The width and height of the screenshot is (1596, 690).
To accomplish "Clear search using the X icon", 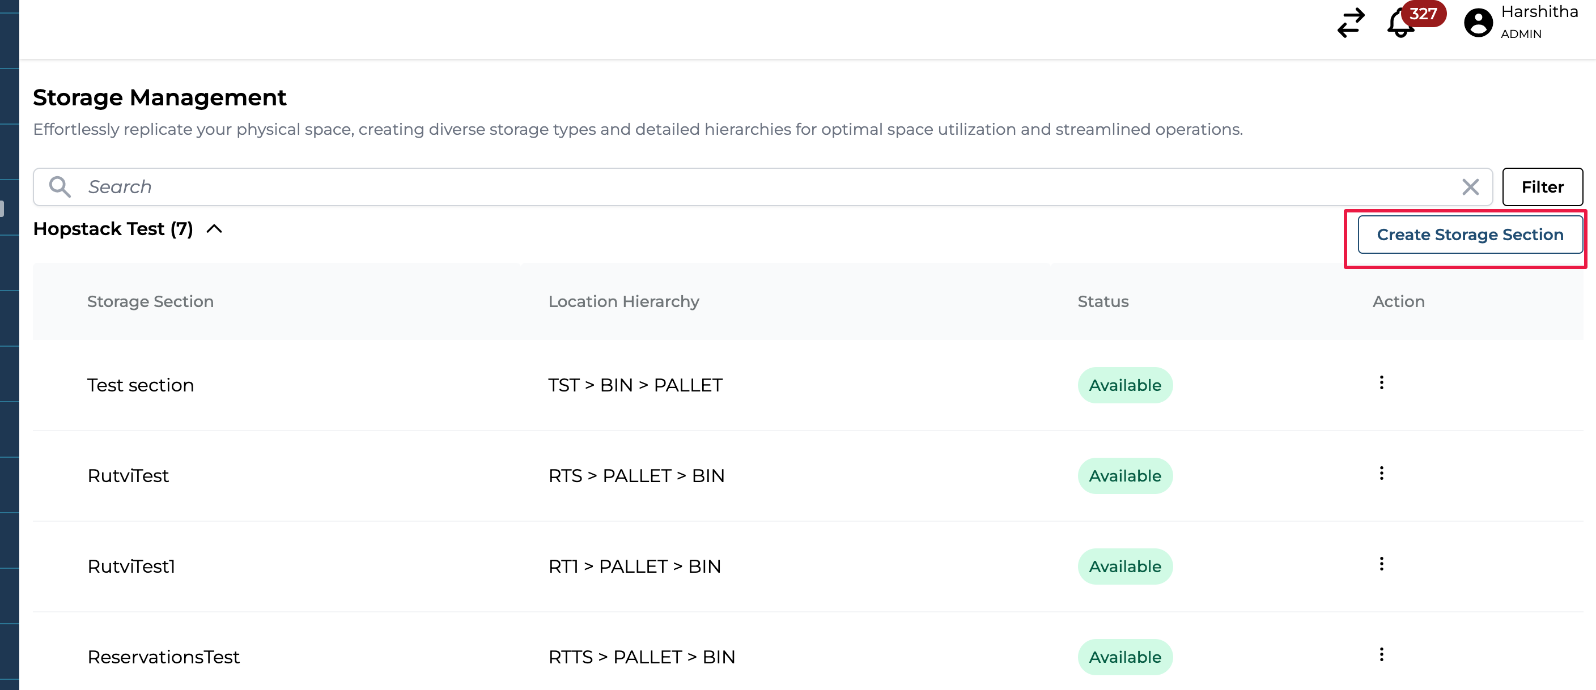I will click(1470, 186).
